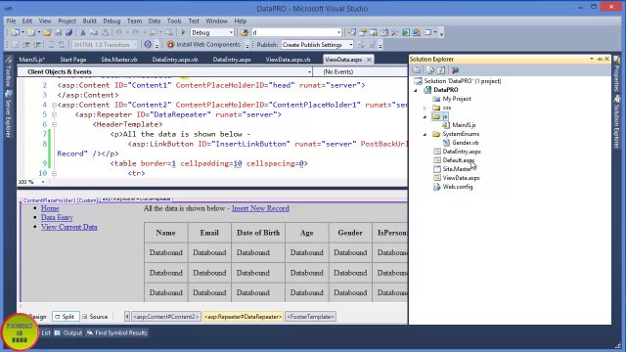Open the Toolbox side panel tab
This screenshot has height=352, width=626.
click(x=8, y=71)
